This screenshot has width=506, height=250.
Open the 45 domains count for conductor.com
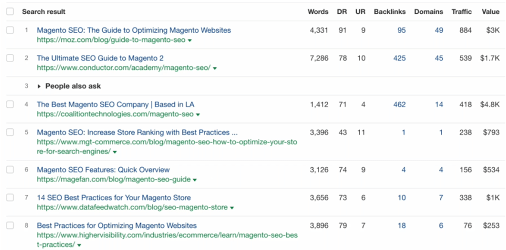click(439, 58)
